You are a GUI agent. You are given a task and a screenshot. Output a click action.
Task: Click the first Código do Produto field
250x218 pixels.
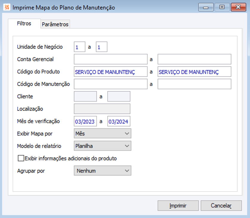[111, 72]
